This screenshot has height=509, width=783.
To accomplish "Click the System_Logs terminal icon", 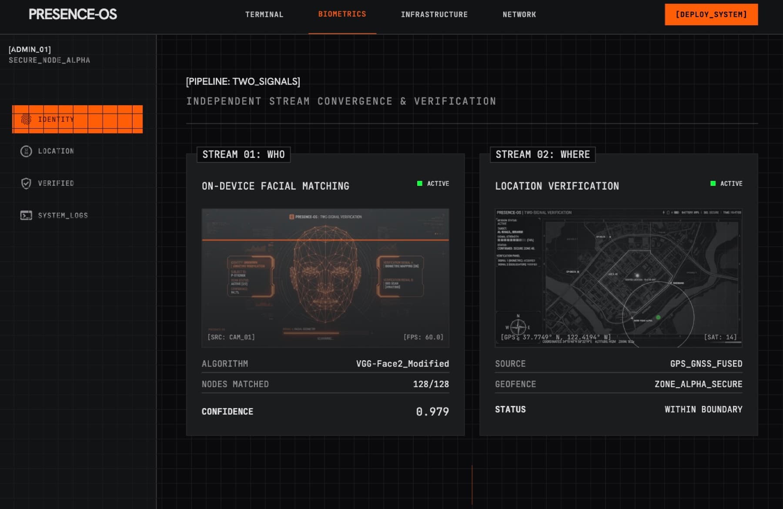I will tap(26, 215).
